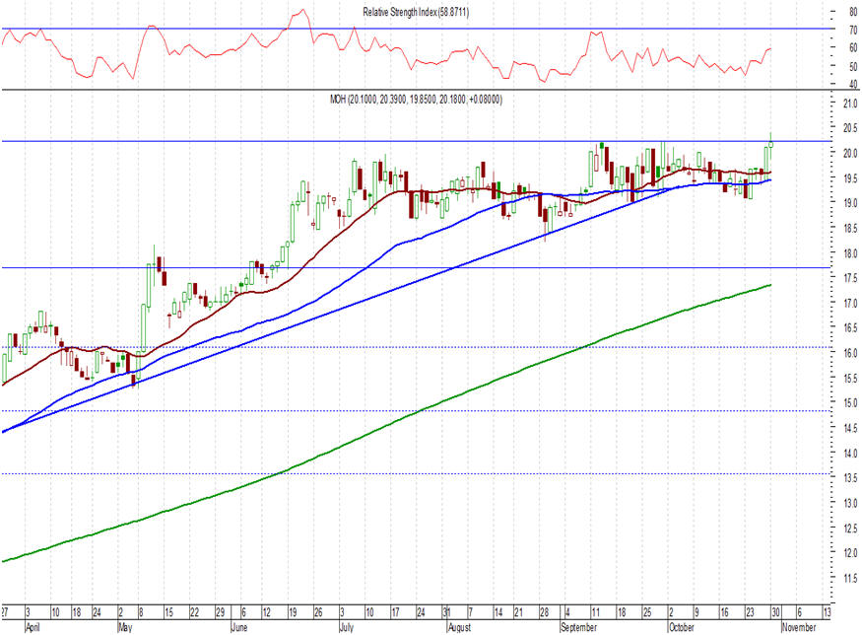Select the 15 date label in May

[168, 612]
